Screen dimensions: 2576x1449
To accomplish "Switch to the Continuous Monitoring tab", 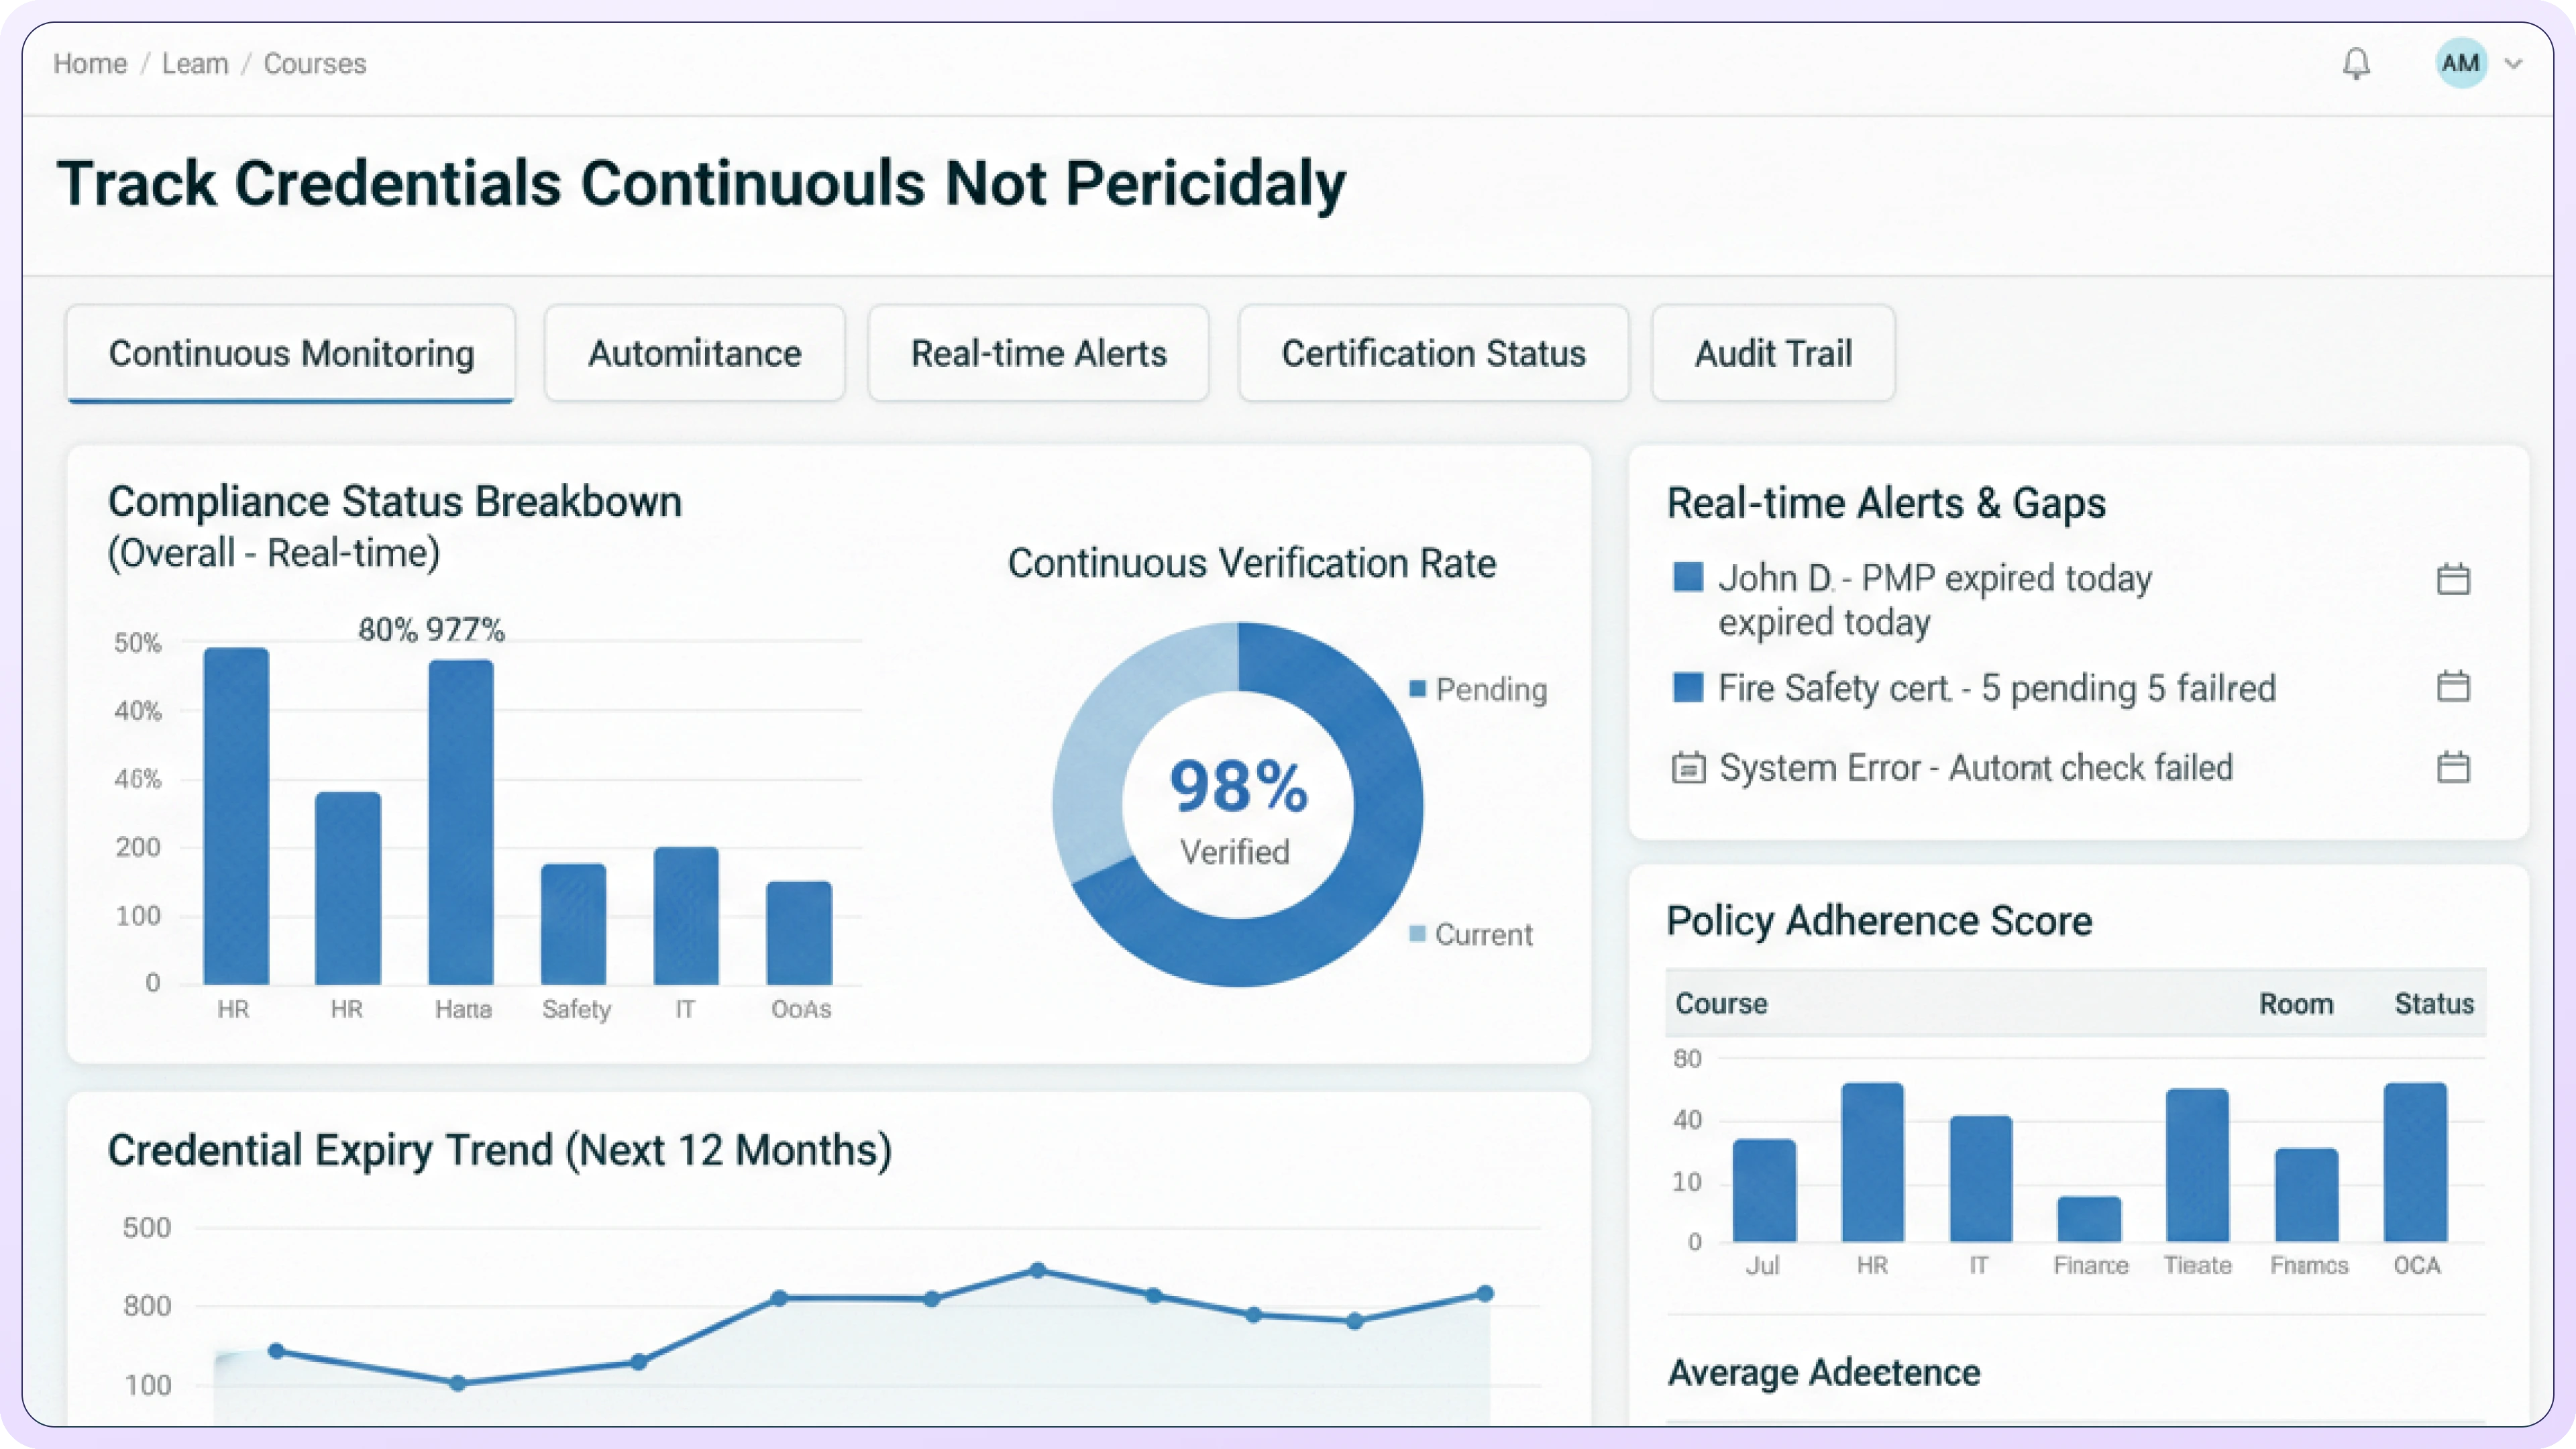I will click(x=291, y=354).
